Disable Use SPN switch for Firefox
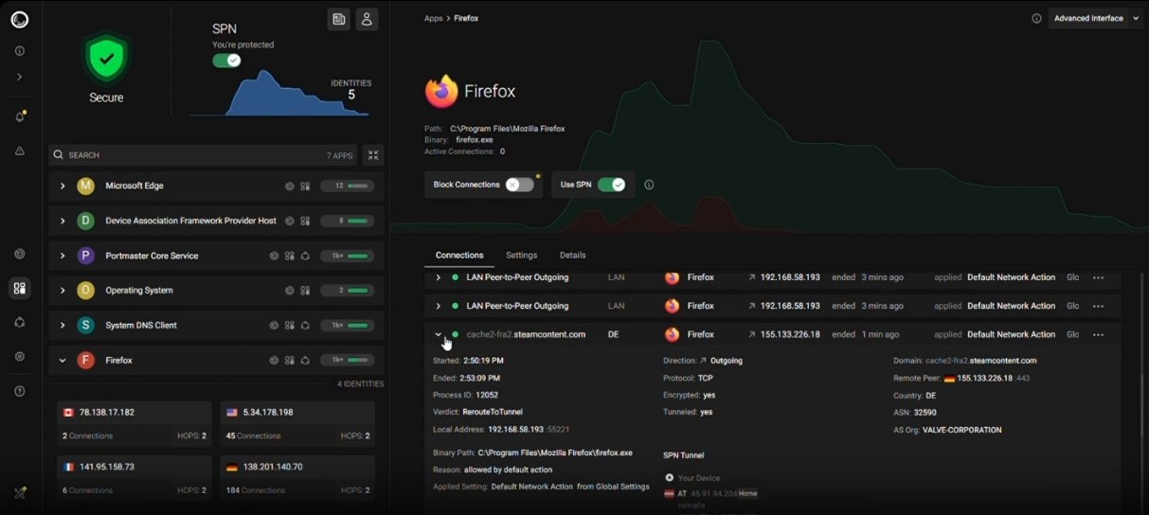This screenshot has height=515, width=1149. pos(612,185)
